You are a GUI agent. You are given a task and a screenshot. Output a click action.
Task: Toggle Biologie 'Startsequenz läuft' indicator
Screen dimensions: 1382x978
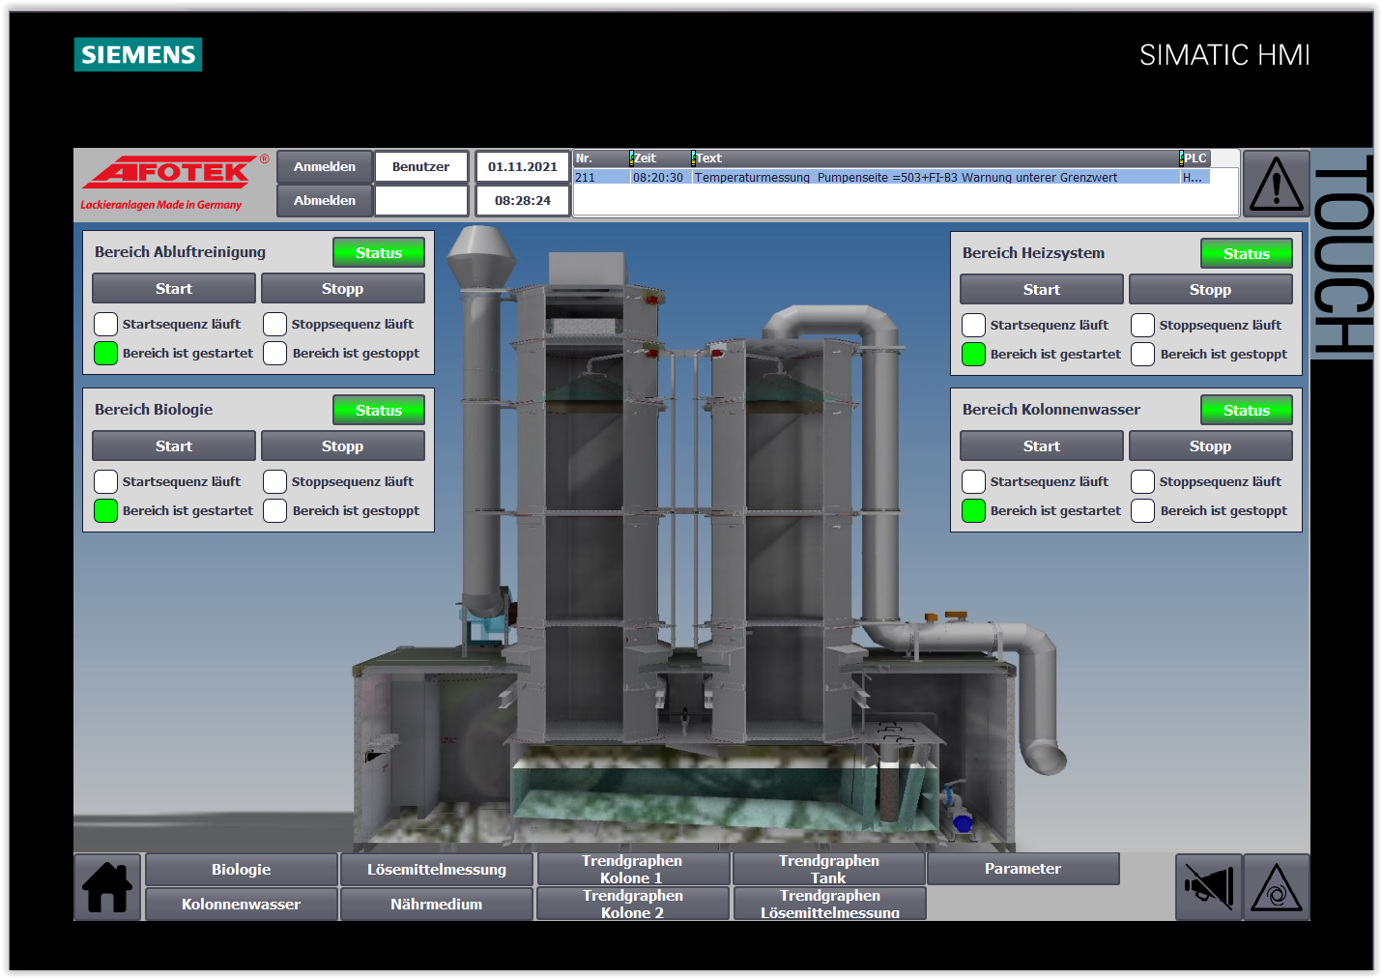coord(106,481)
